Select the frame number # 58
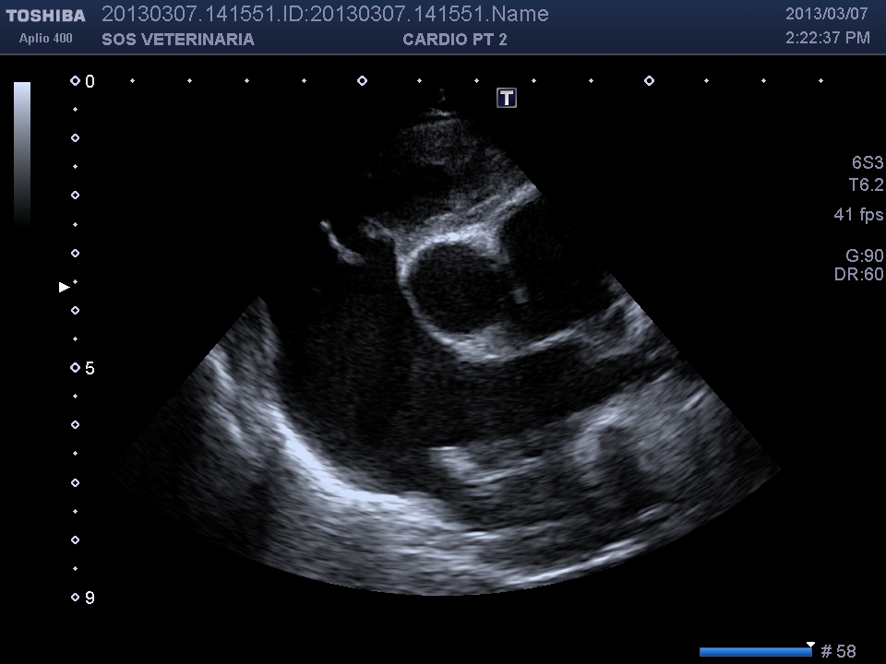Screen dimensions: 886x664 pos(838,652)
